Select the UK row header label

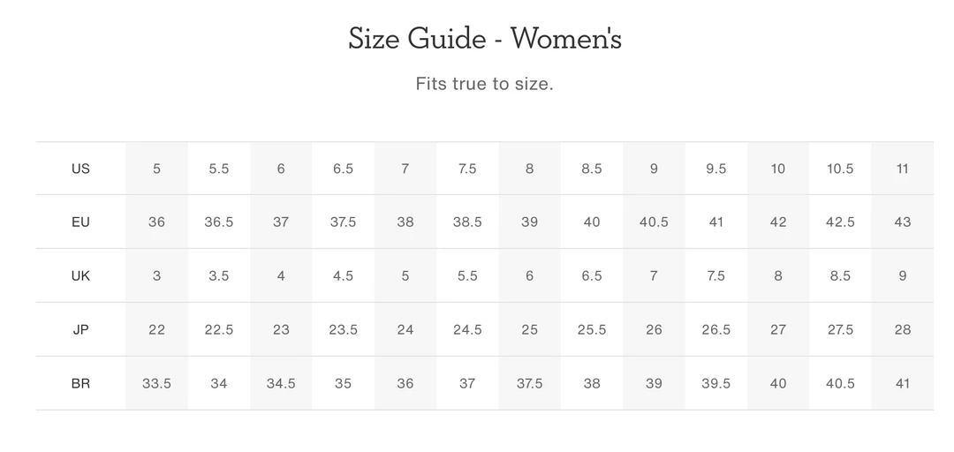80,275
